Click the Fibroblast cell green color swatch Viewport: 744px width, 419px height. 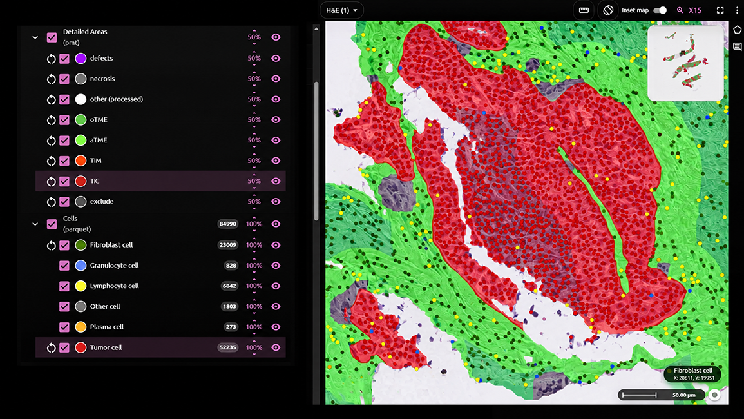tap(81, 245)
